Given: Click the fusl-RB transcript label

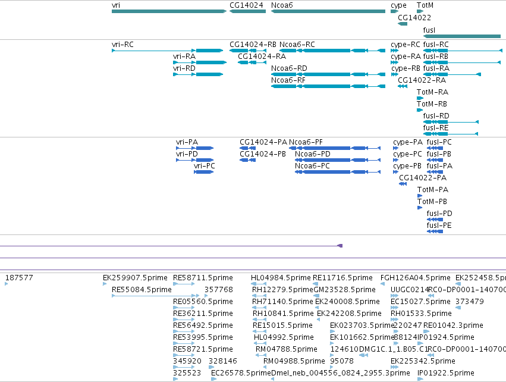Looking at the screenshot, I should [x=436, y=56].
